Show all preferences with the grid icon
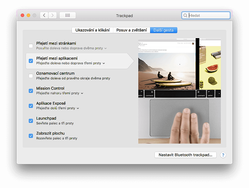 point(68,15)
